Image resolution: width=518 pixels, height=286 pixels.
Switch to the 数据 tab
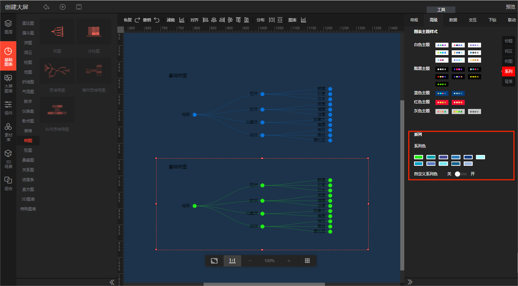click(453, 20)
